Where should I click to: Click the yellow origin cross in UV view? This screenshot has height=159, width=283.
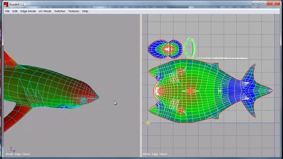(148, 123)
